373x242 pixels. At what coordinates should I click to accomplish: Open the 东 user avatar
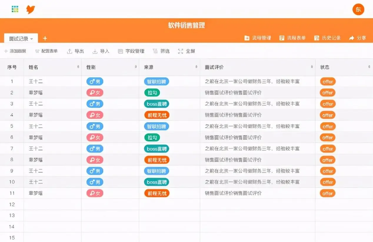tap(358, 9)
